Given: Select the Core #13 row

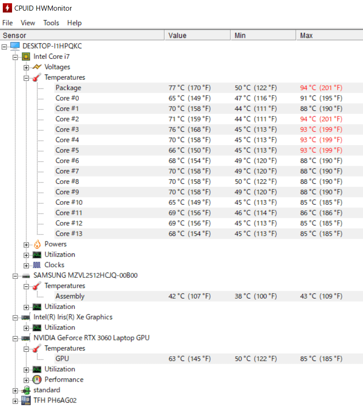Looking at the screenshot, I should 209,234.
